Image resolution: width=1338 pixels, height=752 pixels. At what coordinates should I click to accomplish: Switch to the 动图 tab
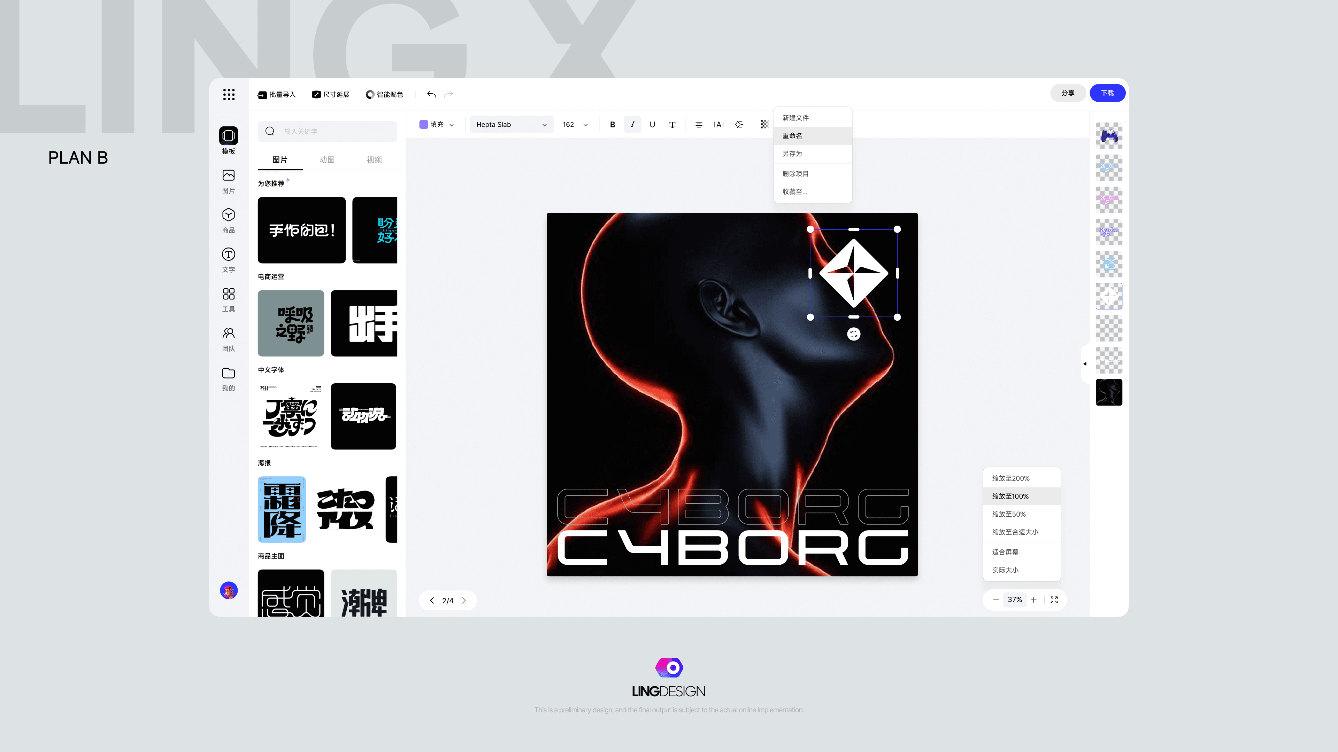pyautogui.click(x=327, y=160)
